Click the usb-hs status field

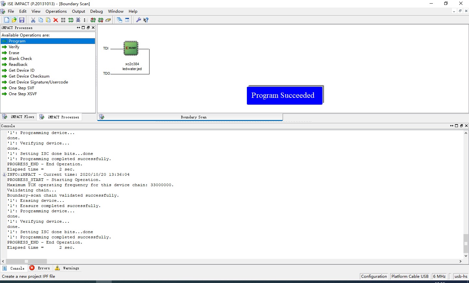[x=461, y=276]
